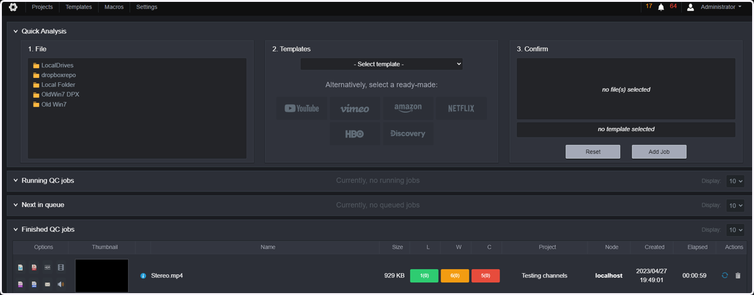
Task: Open the film strip icon for Stereo.mp4
Action: [61, 267]
